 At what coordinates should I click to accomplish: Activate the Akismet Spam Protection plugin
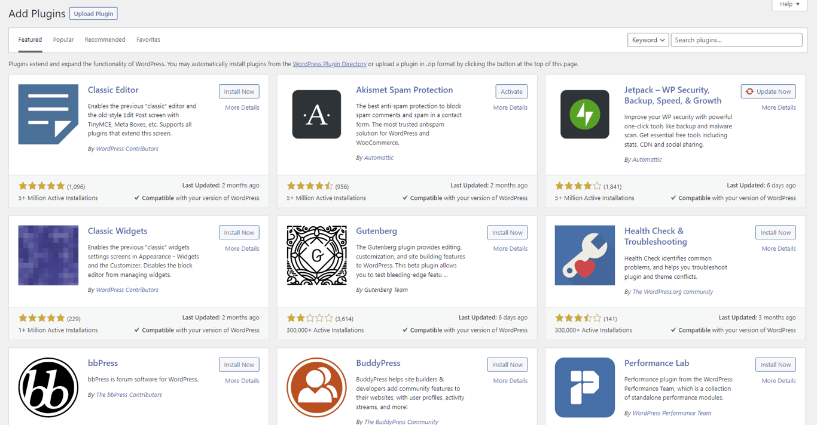point(511,91)
